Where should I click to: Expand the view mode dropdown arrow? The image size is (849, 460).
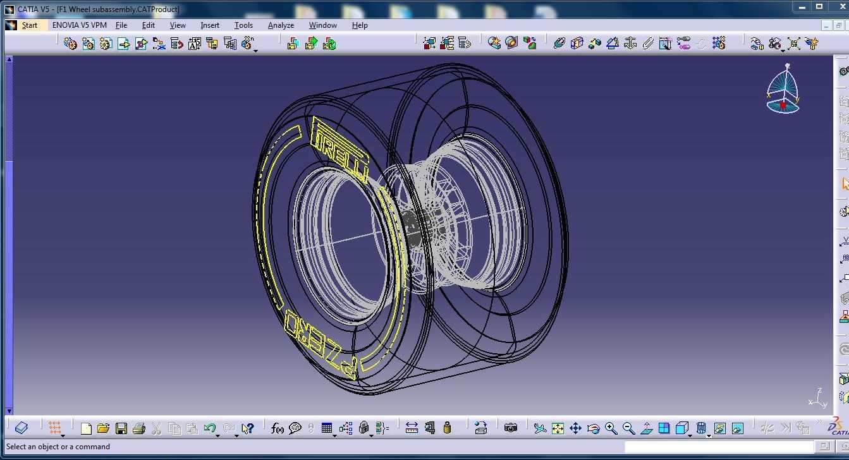click(x=708, y=435)
